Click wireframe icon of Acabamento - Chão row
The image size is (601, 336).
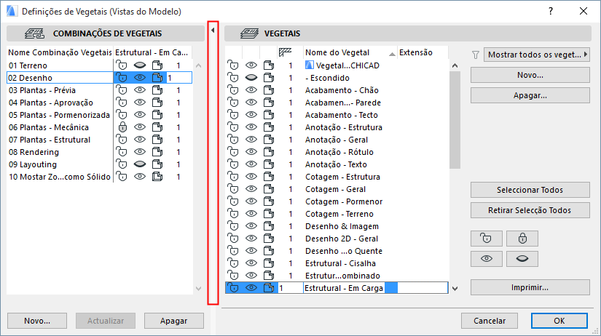[x=269, y=90]
